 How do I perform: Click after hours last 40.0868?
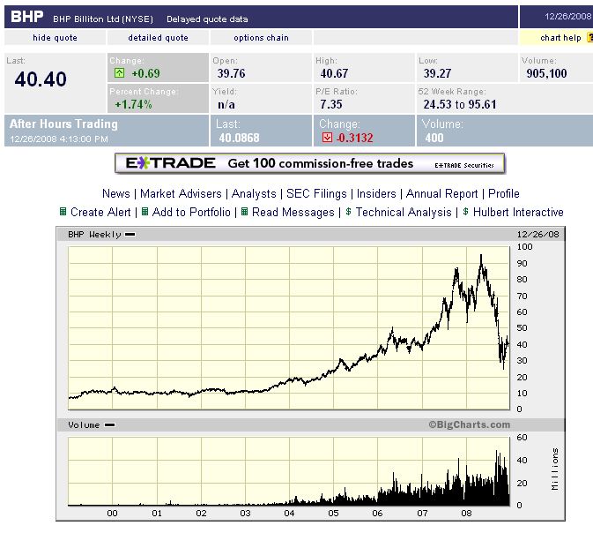tap(239, 138)
